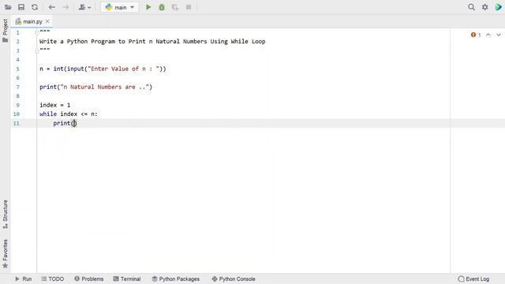Go to previous highlighted error arrow
The height and width of the screenshot is (284, 505).
[x=488, y=35]
